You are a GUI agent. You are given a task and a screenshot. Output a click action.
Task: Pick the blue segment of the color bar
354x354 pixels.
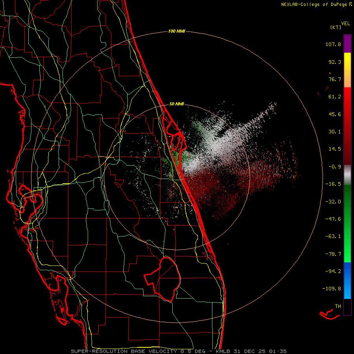click(347, 280)
